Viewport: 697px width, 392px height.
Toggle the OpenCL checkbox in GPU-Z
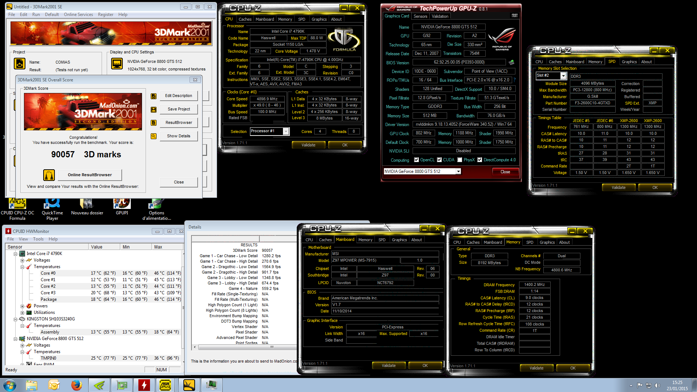pos(416,160)
